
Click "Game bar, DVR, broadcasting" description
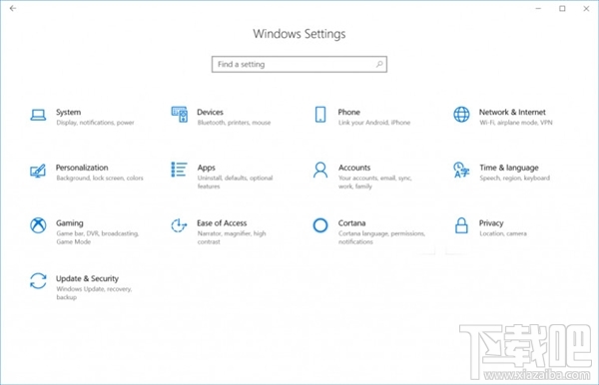coord(98,233)
